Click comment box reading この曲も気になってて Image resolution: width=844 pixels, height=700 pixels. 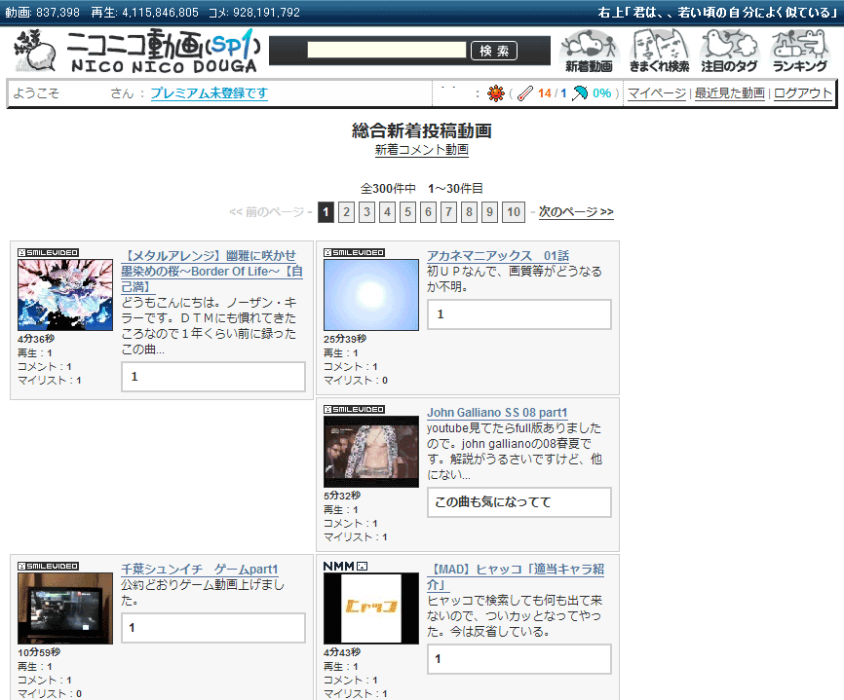point(519,502)
